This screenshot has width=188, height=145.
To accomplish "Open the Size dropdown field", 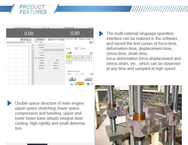I will pos(54,50).
